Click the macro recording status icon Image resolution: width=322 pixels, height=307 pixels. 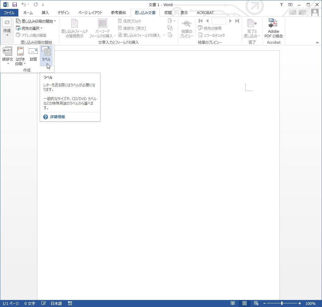(x=70, y=303)
